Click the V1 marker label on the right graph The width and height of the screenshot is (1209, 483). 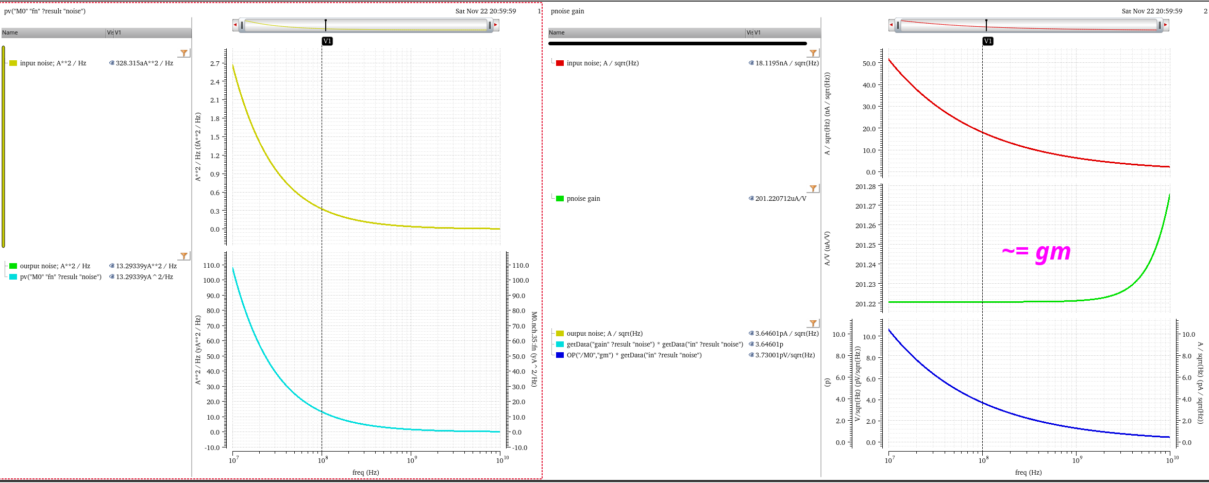pos(987,41)
